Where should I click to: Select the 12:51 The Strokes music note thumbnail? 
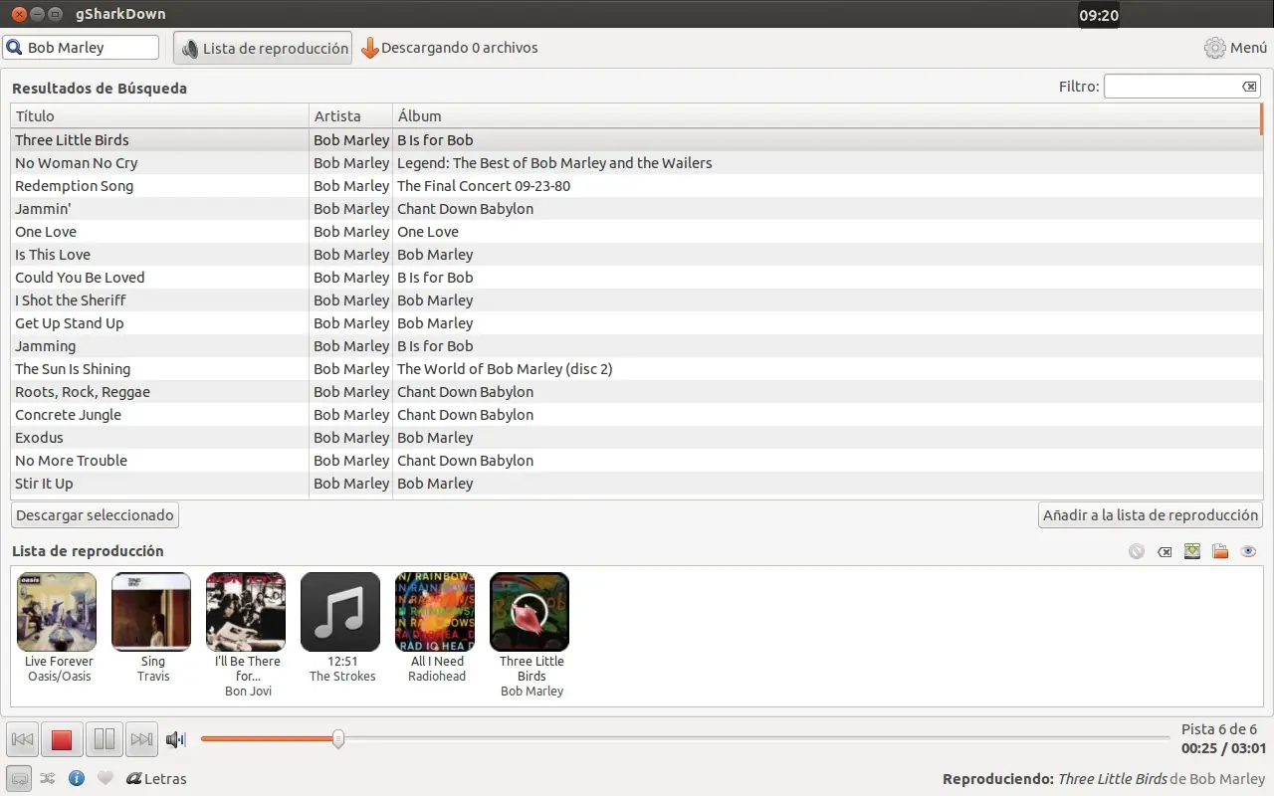point(340,612)
